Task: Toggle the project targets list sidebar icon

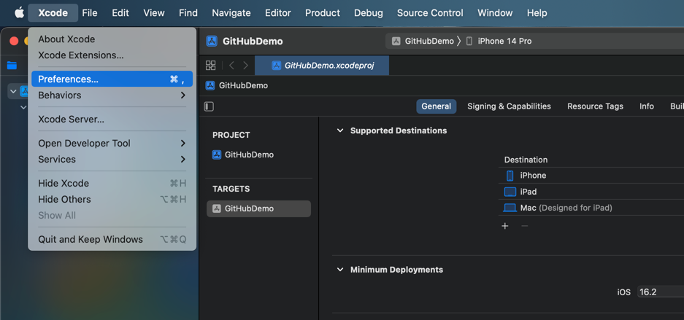Action: [x=209, y=106]
